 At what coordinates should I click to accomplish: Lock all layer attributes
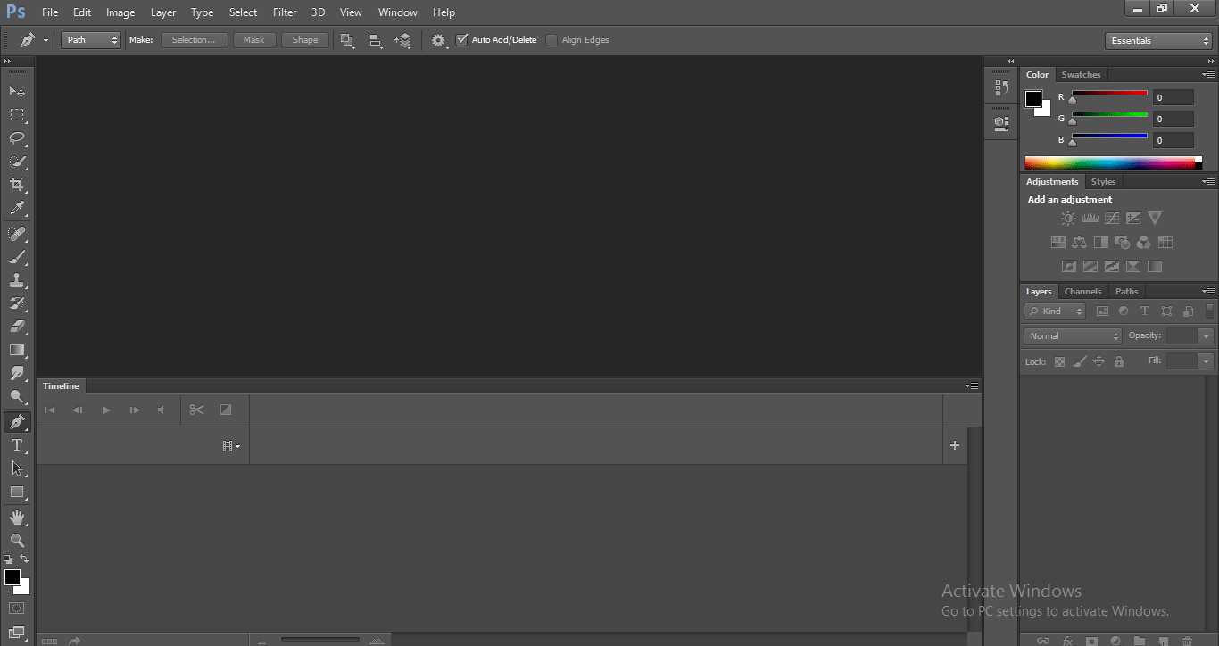(1119, 361)
